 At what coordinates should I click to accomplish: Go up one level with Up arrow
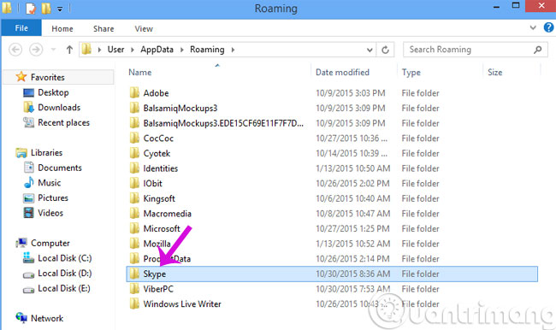[69, 50]
